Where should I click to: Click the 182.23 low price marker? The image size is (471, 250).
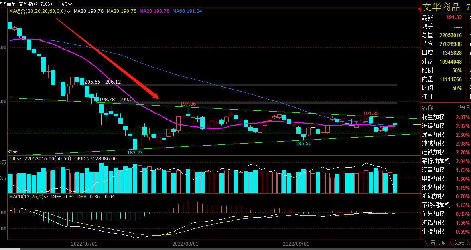(135, 152)
